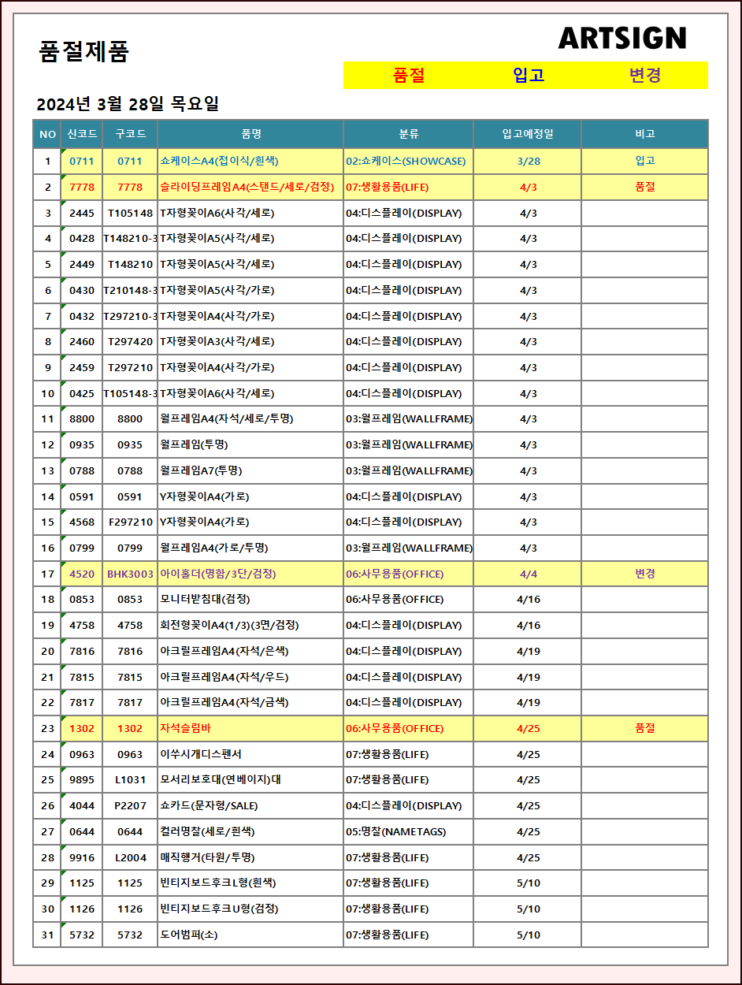Image resolution: width=742 pixels, height=985 pixels.
Task: Click the 변경 remark in row 17
Action: (x=644, y=574)
